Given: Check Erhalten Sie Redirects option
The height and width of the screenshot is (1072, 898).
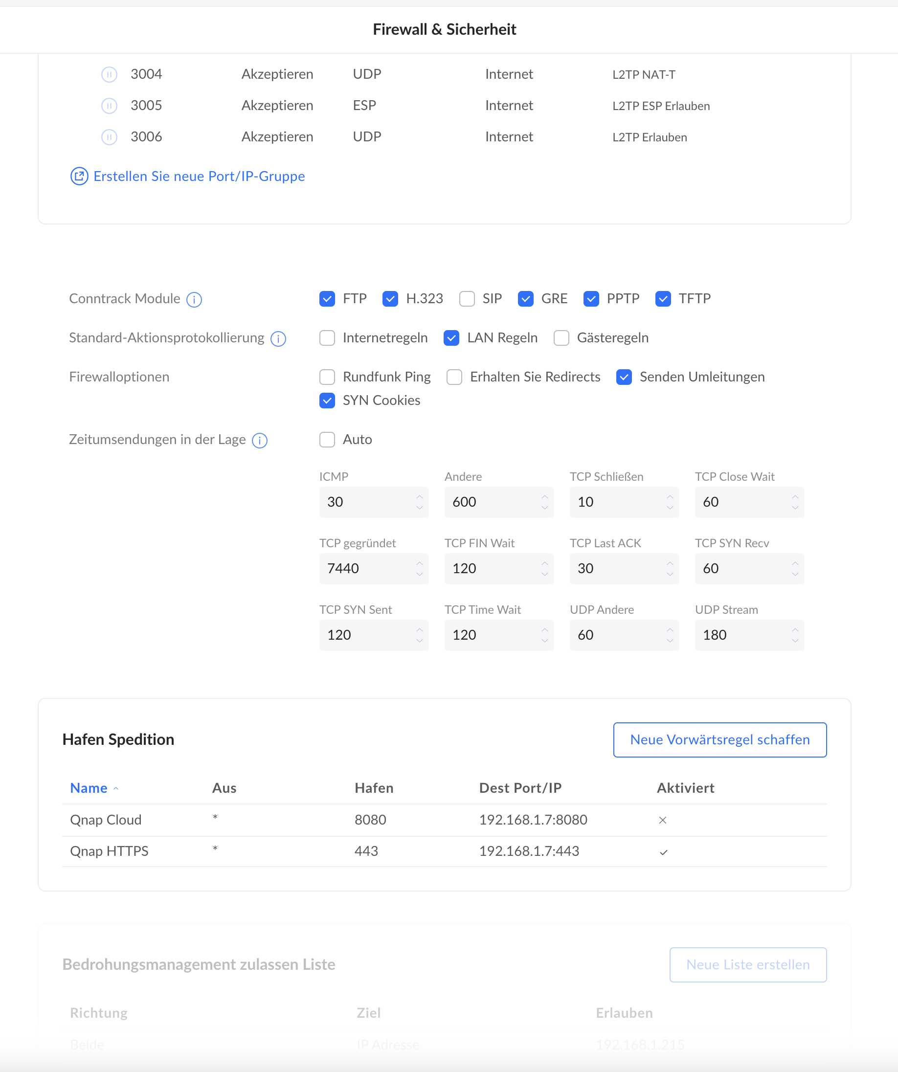Looking at the screenshot, I should (x=454, y=377).
